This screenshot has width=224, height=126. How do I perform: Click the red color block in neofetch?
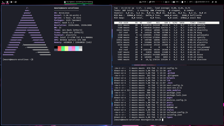point(59,48)
